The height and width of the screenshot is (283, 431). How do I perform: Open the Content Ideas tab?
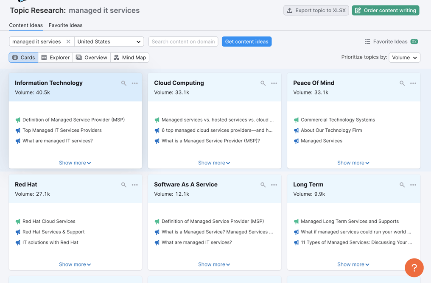[x=26, y=25]
